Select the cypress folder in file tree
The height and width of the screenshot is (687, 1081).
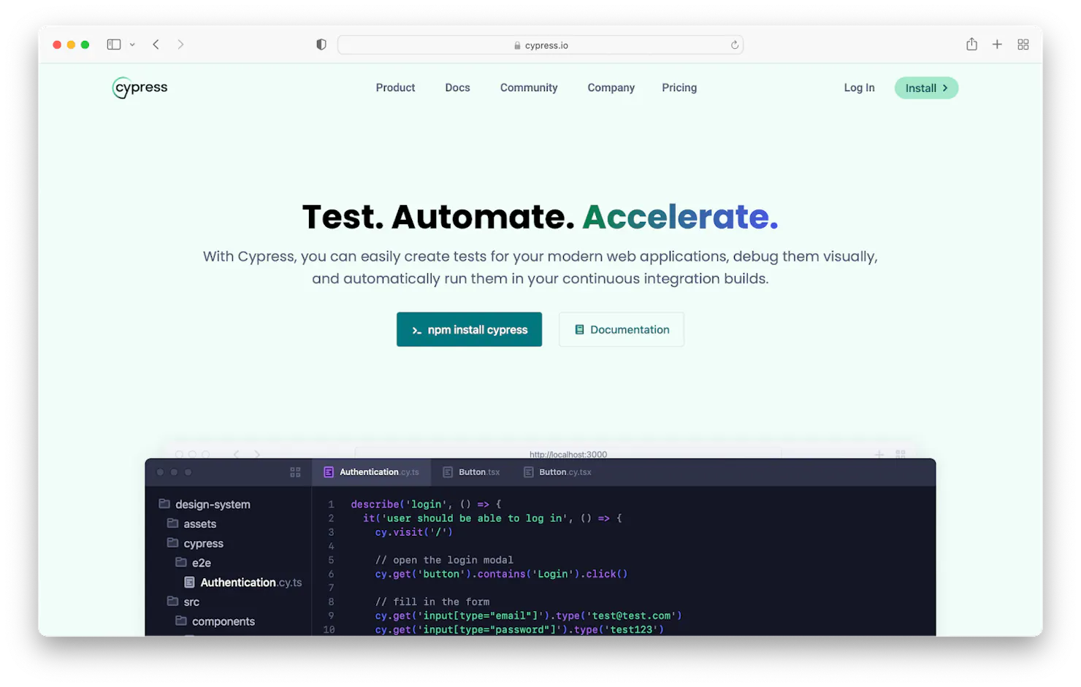[195, 544]
